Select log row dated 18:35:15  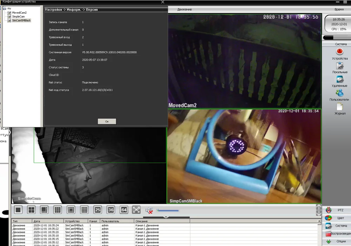click(165, 239)
